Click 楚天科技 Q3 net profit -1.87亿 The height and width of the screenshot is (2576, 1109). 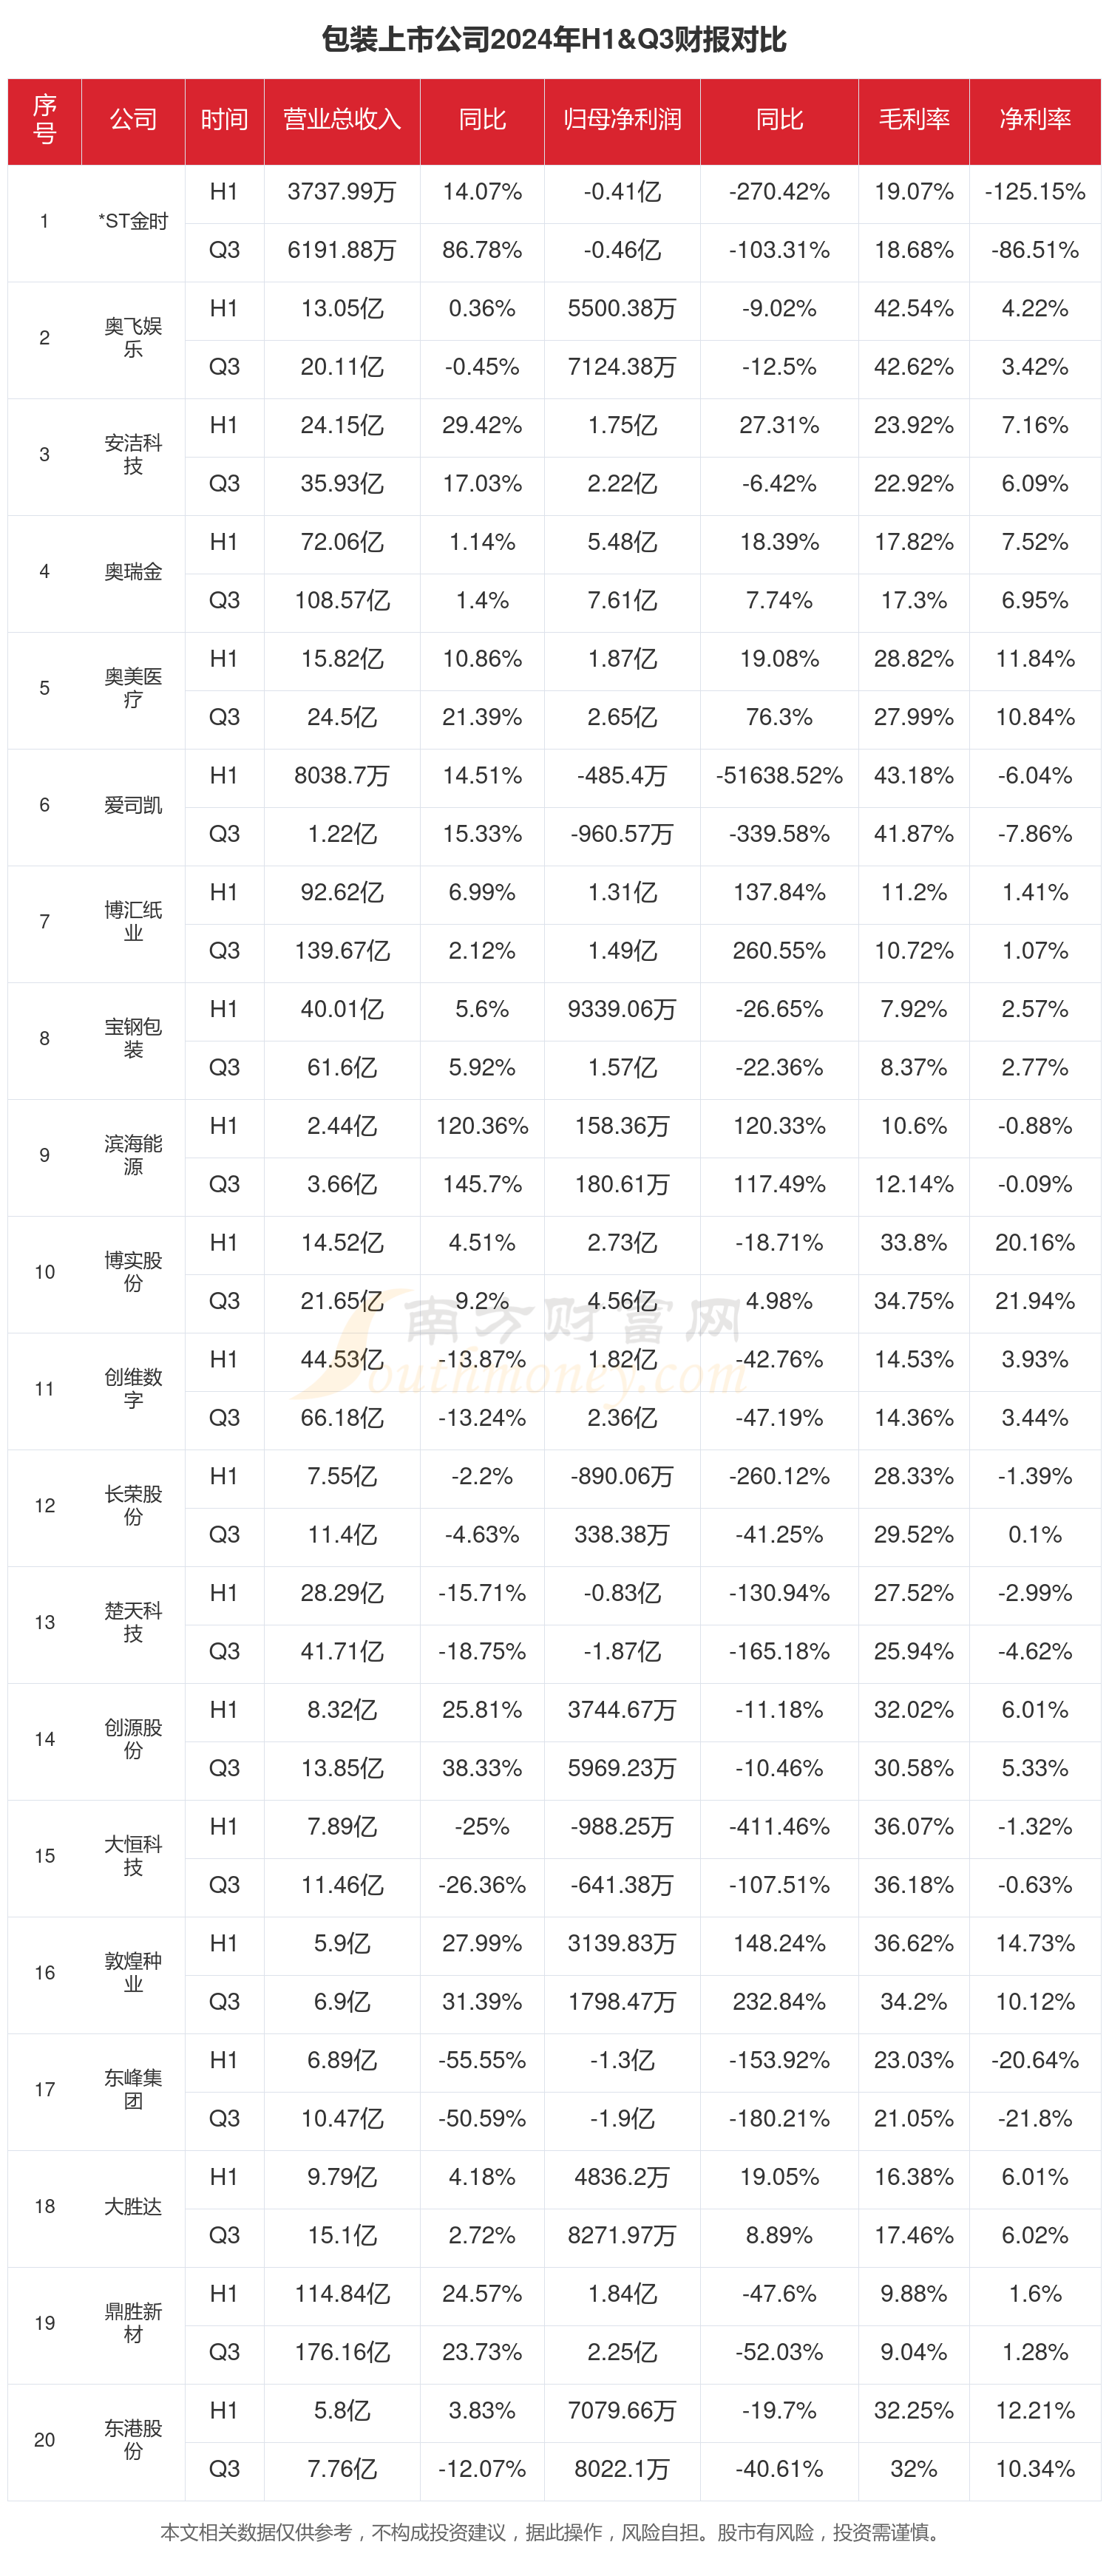(622, 1651)
